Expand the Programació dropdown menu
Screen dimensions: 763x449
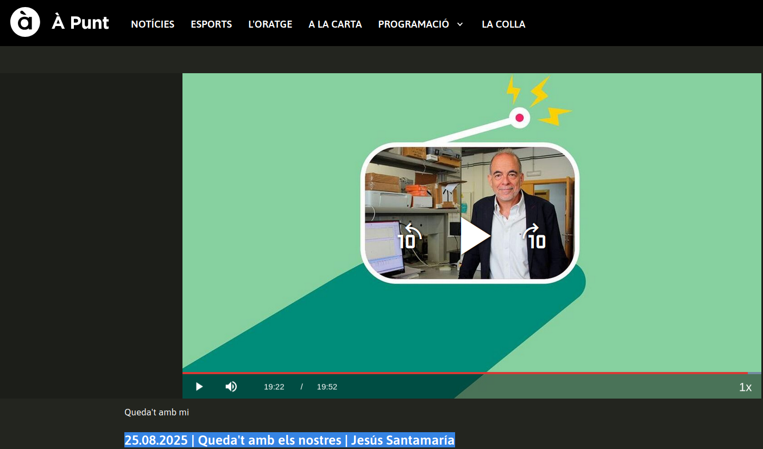(421, 24)
